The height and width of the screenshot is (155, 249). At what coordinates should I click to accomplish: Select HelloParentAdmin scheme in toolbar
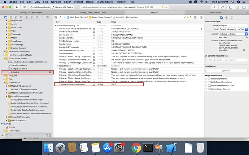[x=40, y=7]
